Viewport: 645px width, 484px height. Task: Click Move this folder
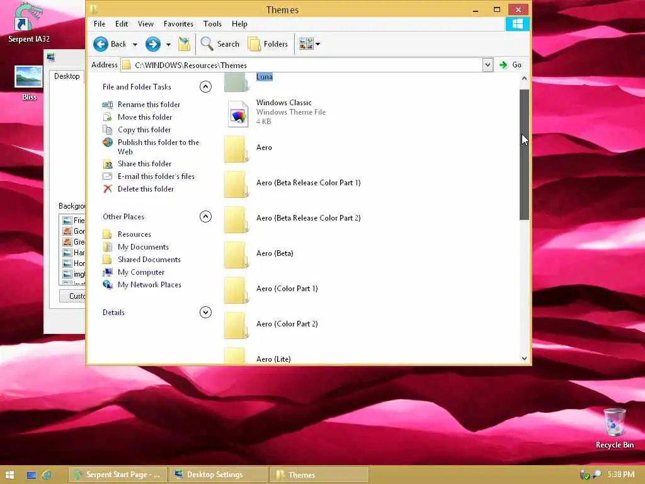(145, 117)
